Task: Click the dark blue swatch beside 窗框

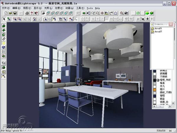Action: click(x=155, y=96)
